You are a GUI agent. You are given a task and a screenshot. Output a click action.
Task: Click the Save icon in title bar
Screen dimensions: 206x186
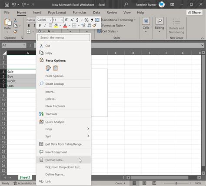pos(7,5)
